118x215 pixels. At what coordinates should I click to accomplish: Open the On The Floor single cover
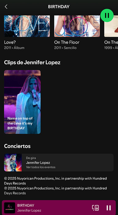click(77, 26)
